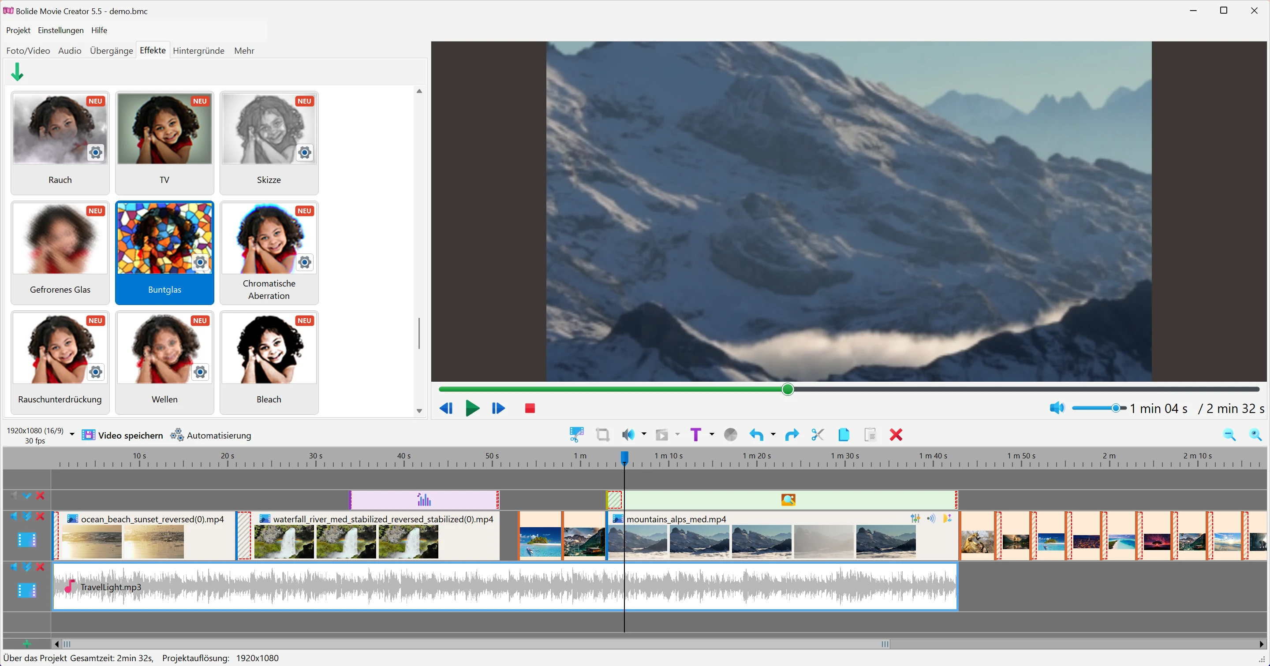The width and height of the screenshot is (1270, 666).
Task: Click the paste clipboard icon
Action: pos(870,435)
